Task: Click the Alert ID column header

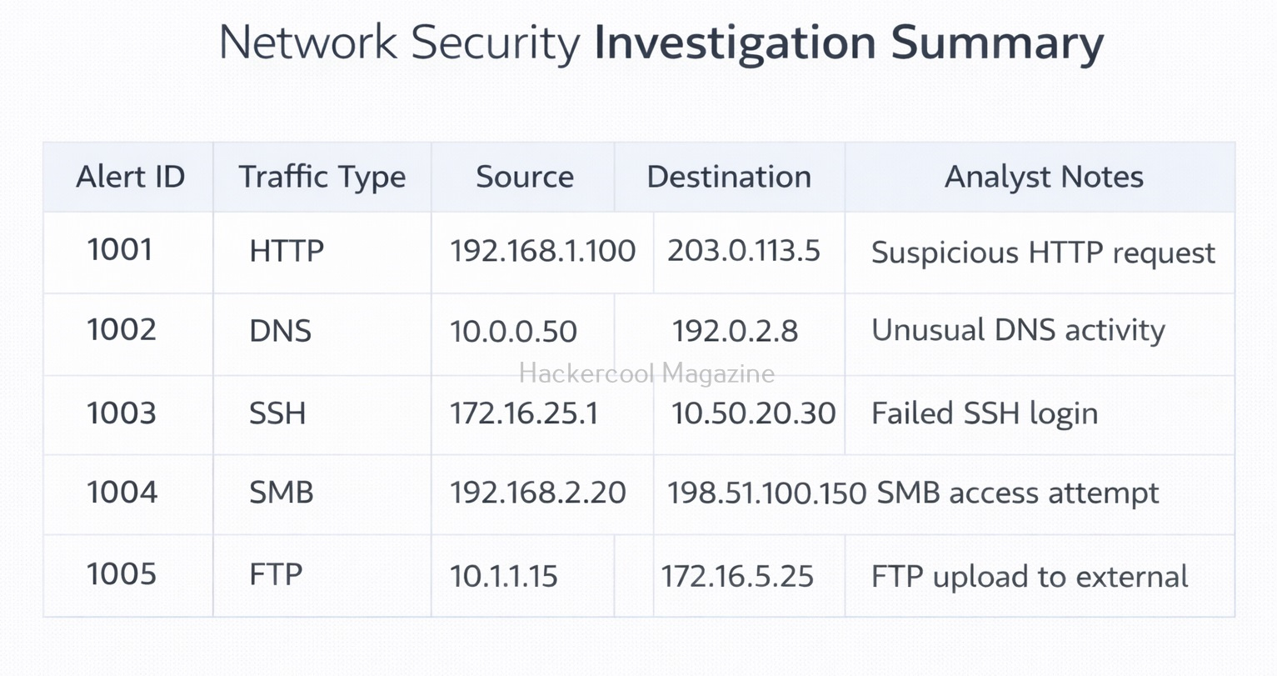Action: (x=130, y=177)
